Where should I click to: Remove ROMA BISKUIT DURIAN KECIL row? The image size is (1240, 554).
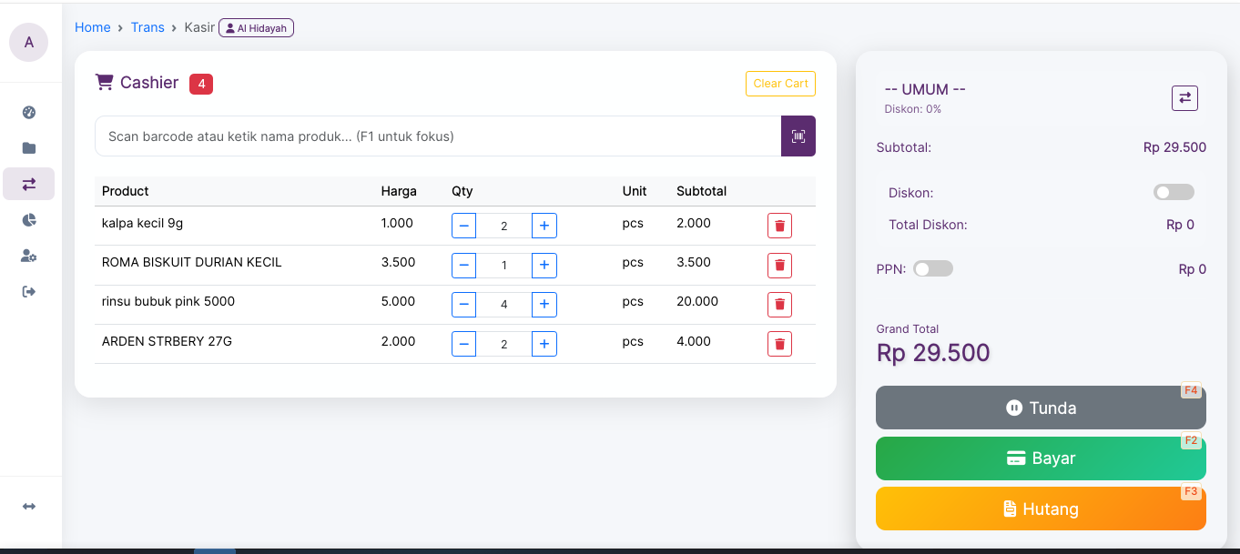click(x=779, y=265)
